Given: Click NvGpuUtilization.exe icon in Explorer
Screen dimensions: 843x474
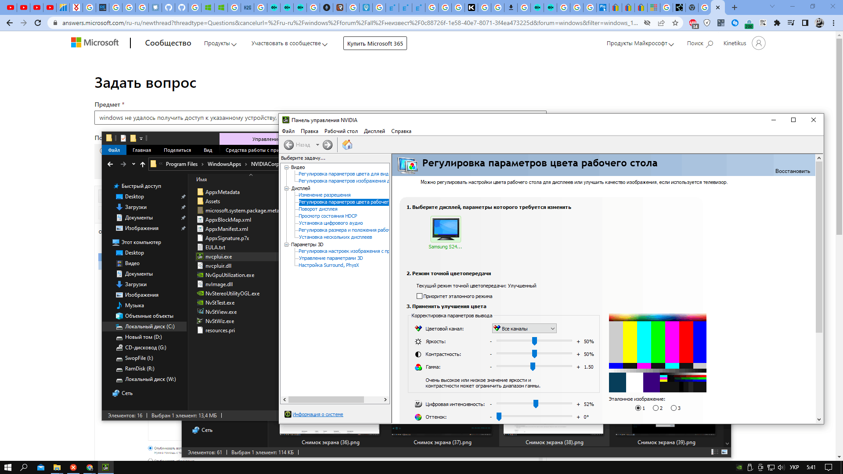Looking at the screenshot, I should [200, 275].
